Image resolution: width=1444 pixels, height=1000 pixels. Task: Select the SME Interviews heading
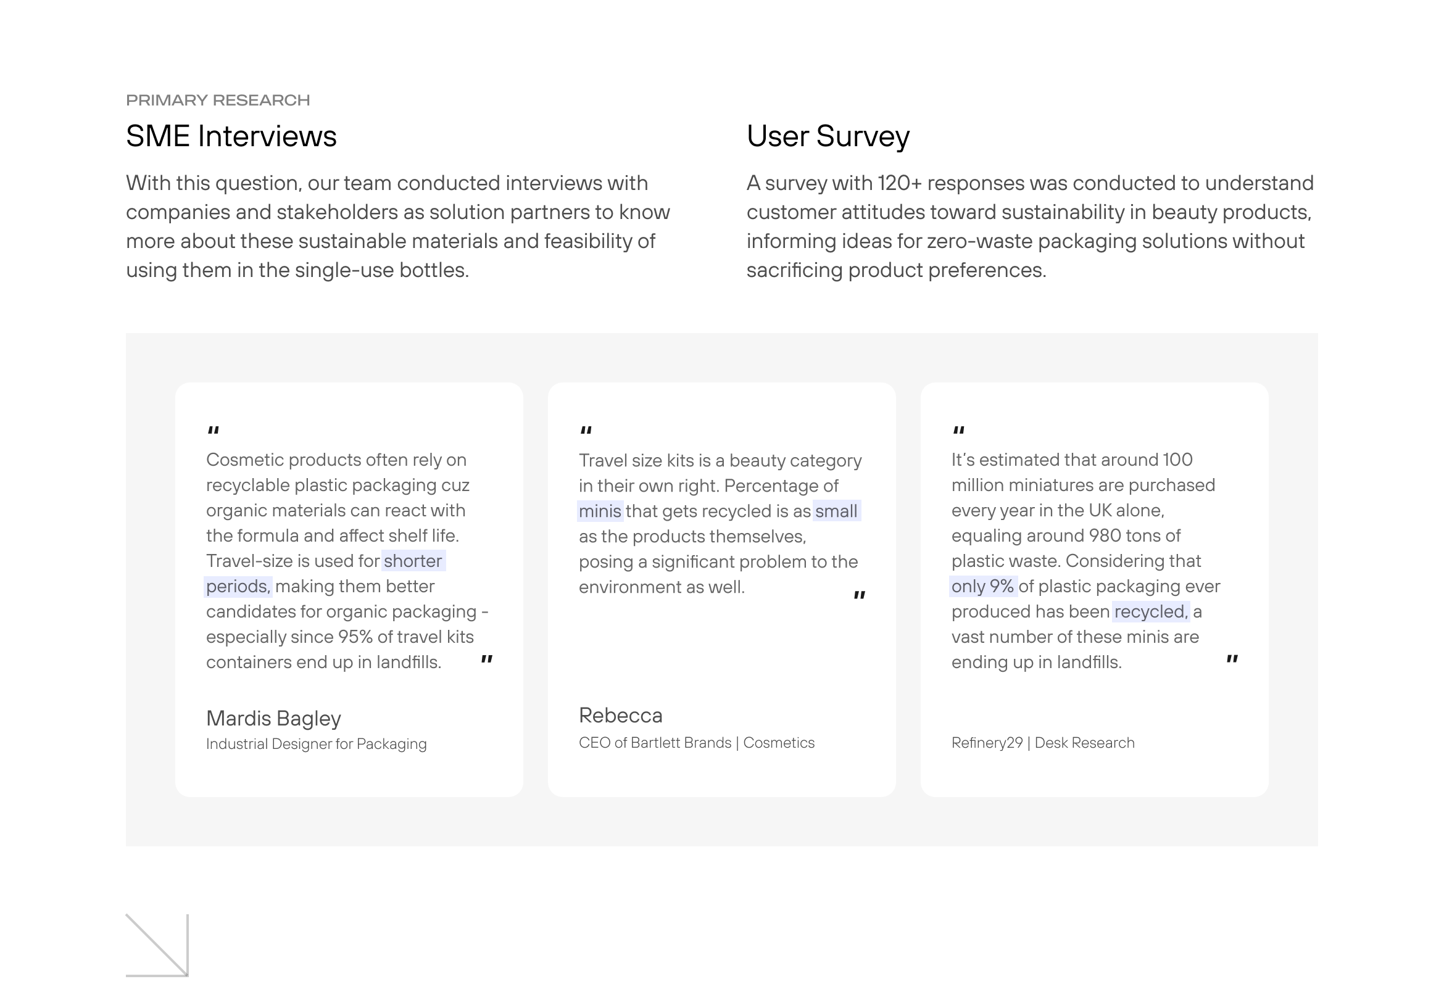click(231, 136)
